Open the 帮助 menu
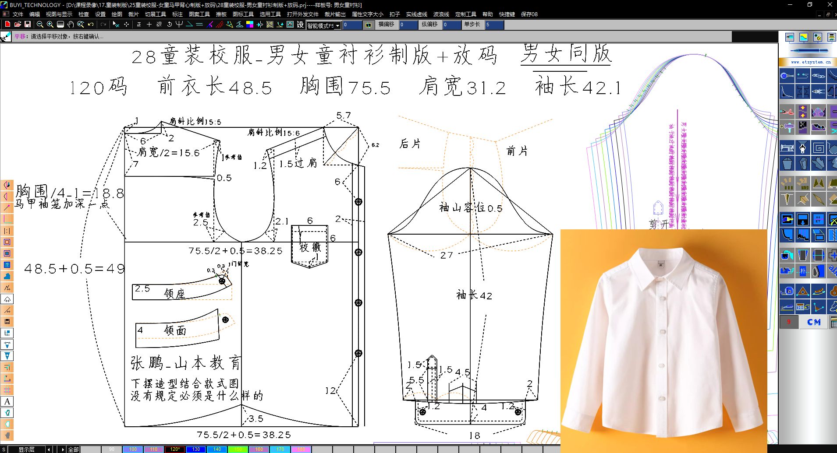837x453 pixels. [488, 14]
